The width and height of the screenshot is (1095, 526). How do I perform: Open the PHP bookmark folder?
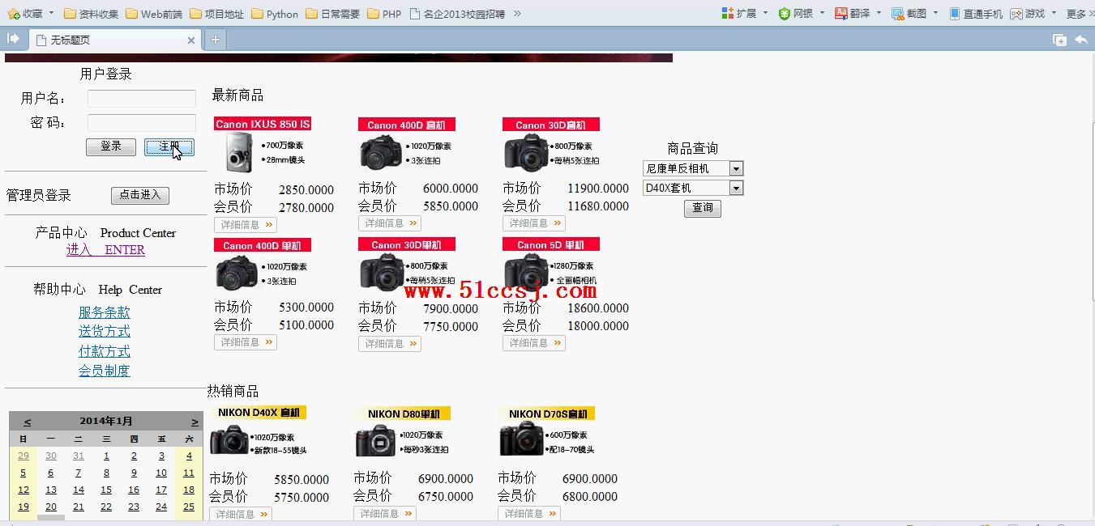pos(384,14)
